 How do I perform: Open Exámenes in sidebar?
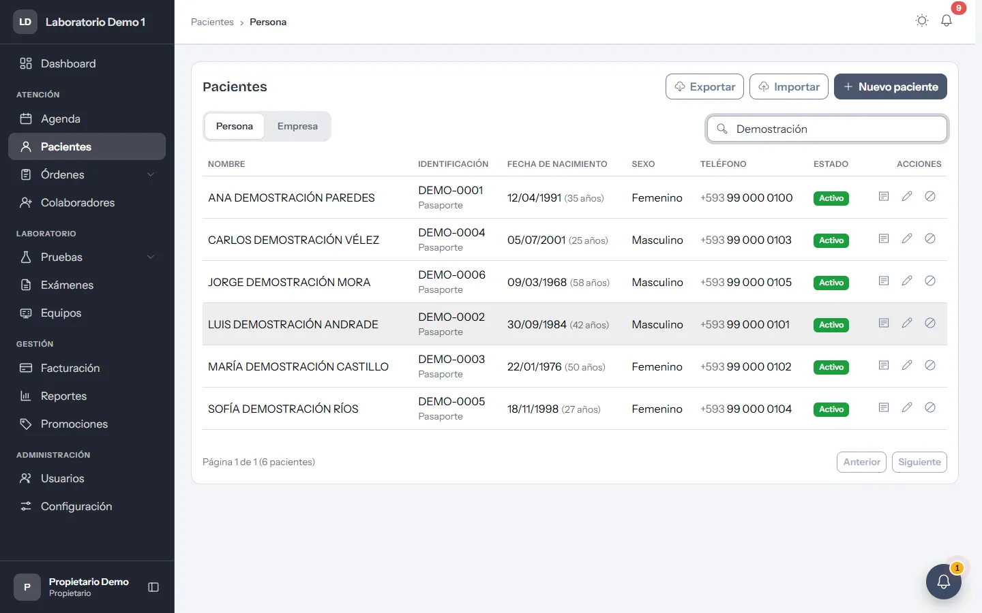tap(87, 285)
